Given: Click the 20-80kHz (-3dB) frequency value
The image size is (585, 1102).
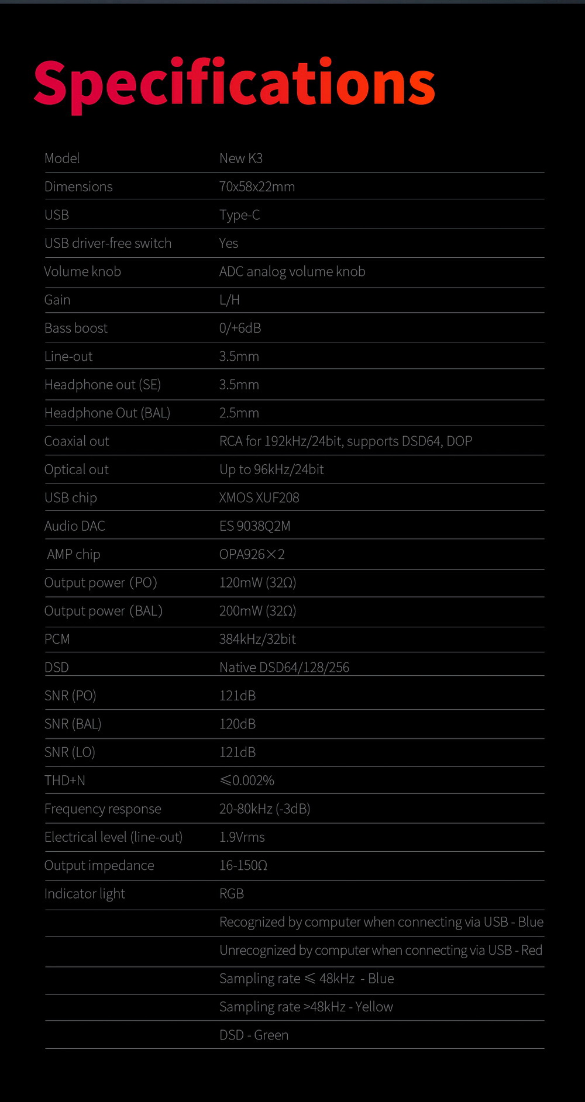Looking at the screenshot, I should pos(264,809).
